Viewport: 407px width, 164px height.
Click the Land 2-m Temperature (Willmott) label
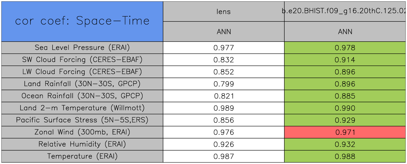(82, 108)
